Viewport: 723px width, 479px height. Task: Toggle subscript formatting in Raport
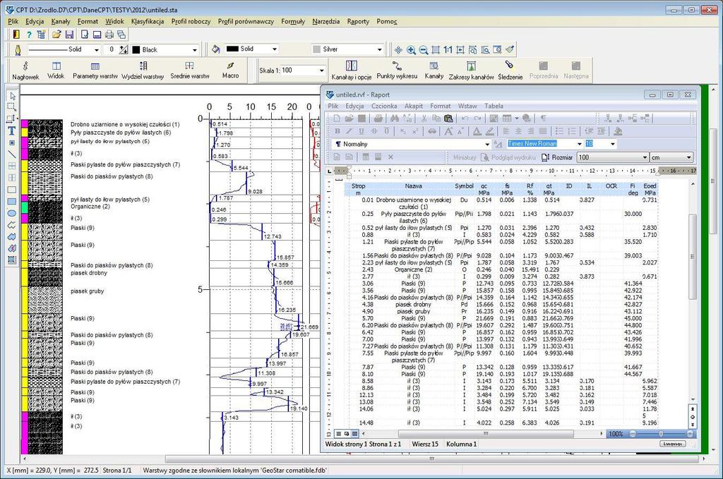pos(402,131)
